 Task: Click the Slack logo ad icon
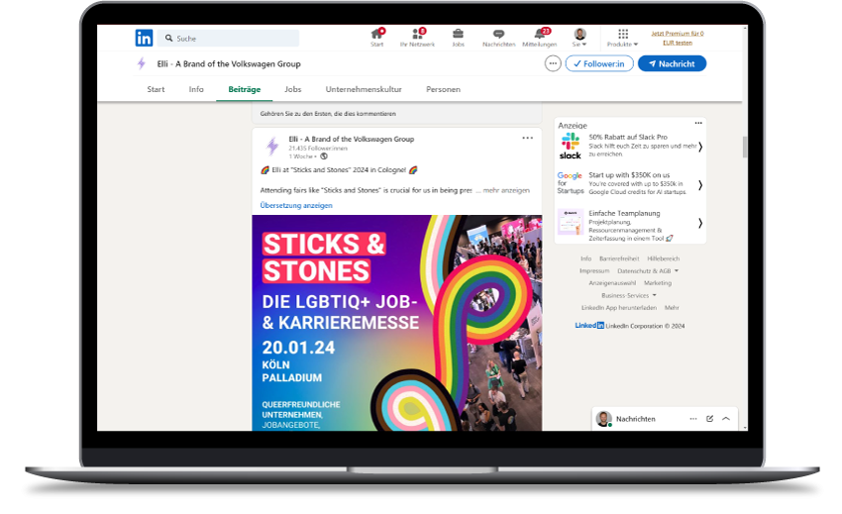571,147
